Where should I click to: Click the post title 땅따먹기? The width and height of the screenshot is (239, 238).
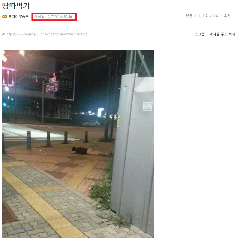pos(16,6)
